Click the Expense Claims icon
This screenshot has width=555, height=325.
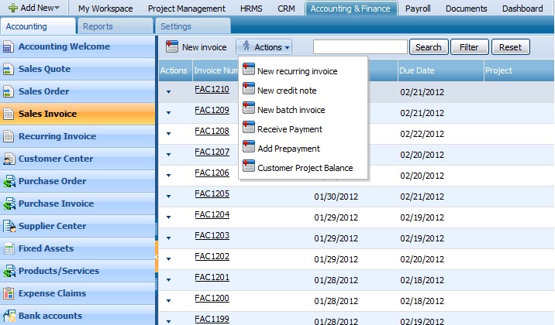[x=9, y=293]
